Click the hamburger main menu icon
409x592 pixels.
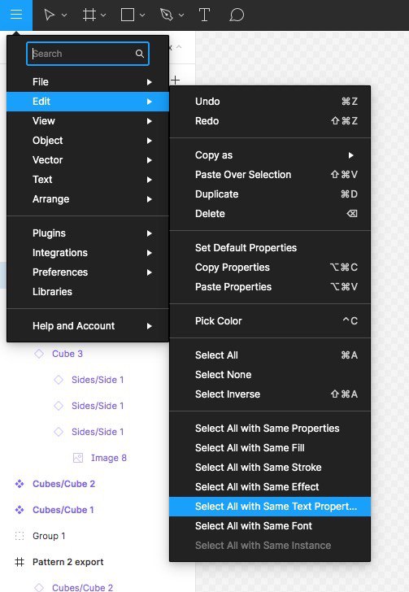[16, 15]
